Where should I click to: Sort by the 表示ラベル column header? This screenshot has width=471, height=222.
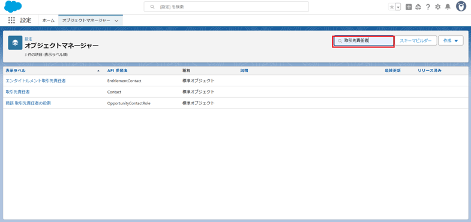[16, 71]
